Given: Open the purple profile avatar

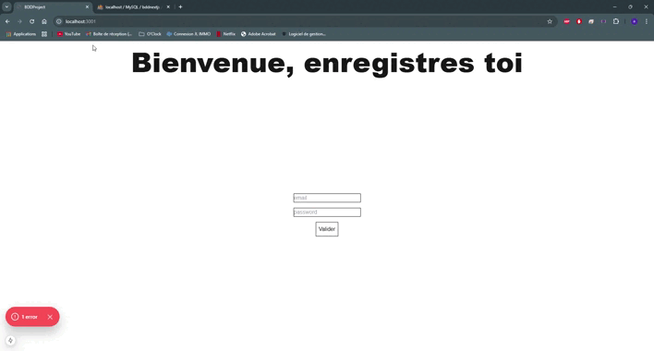Looking at the screenshot, I should pyautogui.click(x=634, y=21).
